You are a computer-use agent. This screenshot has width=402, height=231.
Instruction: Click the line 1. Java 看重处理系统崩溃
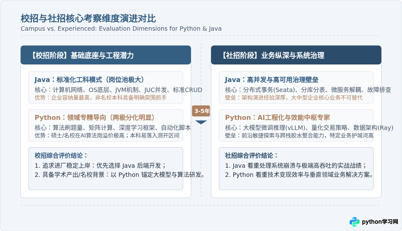pyautogui.click(x=296, y=166)
